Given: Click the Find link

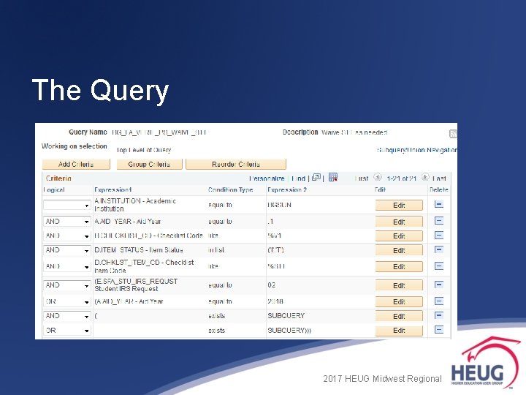Looking at the screenshot, I should click(x=298, y=178).
